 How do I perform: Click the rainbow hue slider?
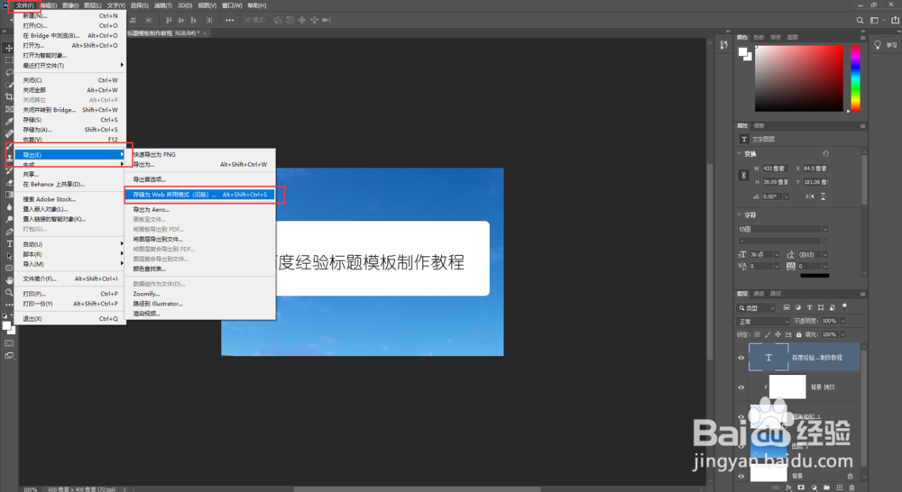[855, 78]
